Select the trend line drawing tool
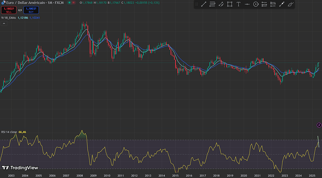The height and width of the screenshot is (178, 322). click(203, 4)
